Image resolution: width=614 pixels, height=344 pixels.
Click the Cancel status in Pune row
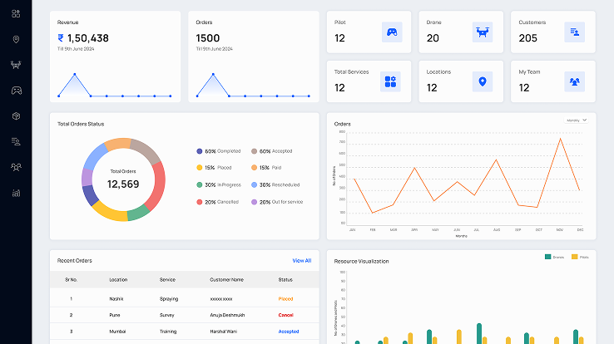[x=285, y=315]
